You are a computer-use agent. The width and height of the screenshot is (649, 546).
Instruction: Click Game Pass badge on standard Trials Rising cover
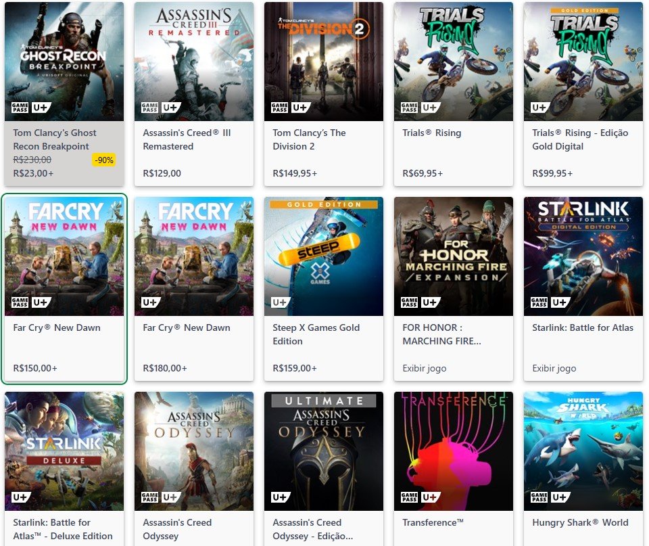410,108
